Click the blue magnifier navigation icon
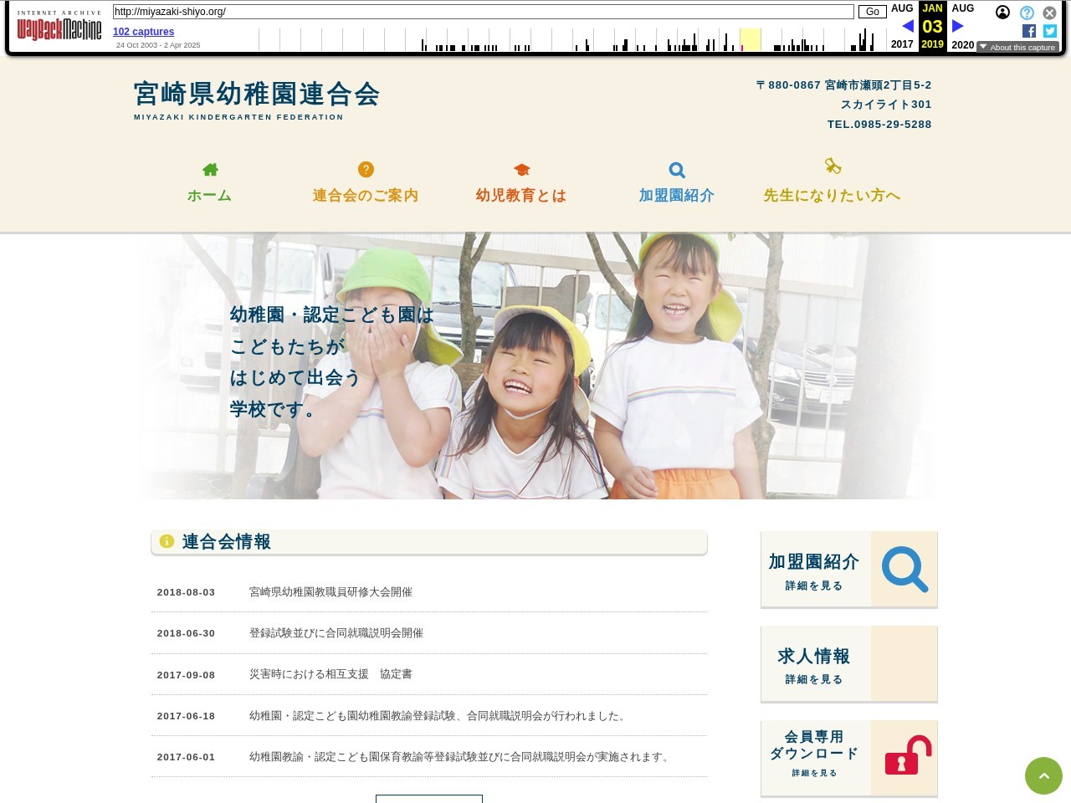 [x=677, y=171]
